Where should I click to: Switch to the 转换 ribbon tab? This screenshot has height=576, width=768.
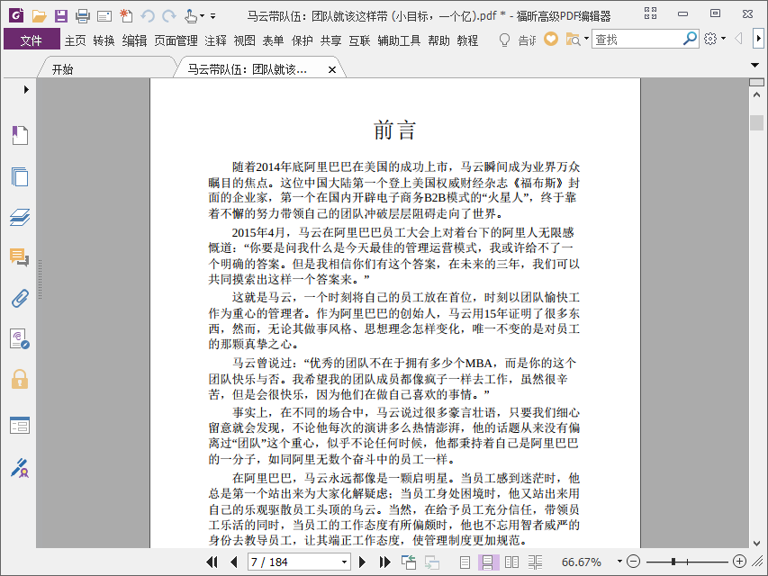tap(104, 40)
